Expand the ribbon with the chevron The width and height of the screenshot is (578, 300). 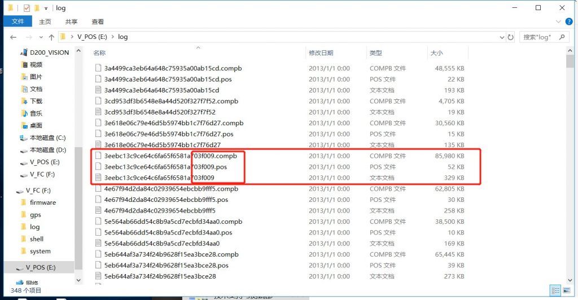coord(558,22)
